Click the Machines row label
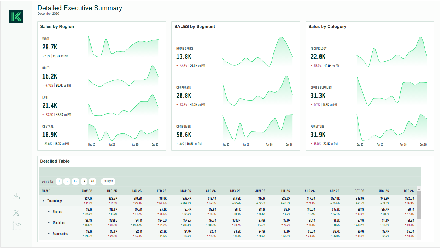 click(59, 223)
